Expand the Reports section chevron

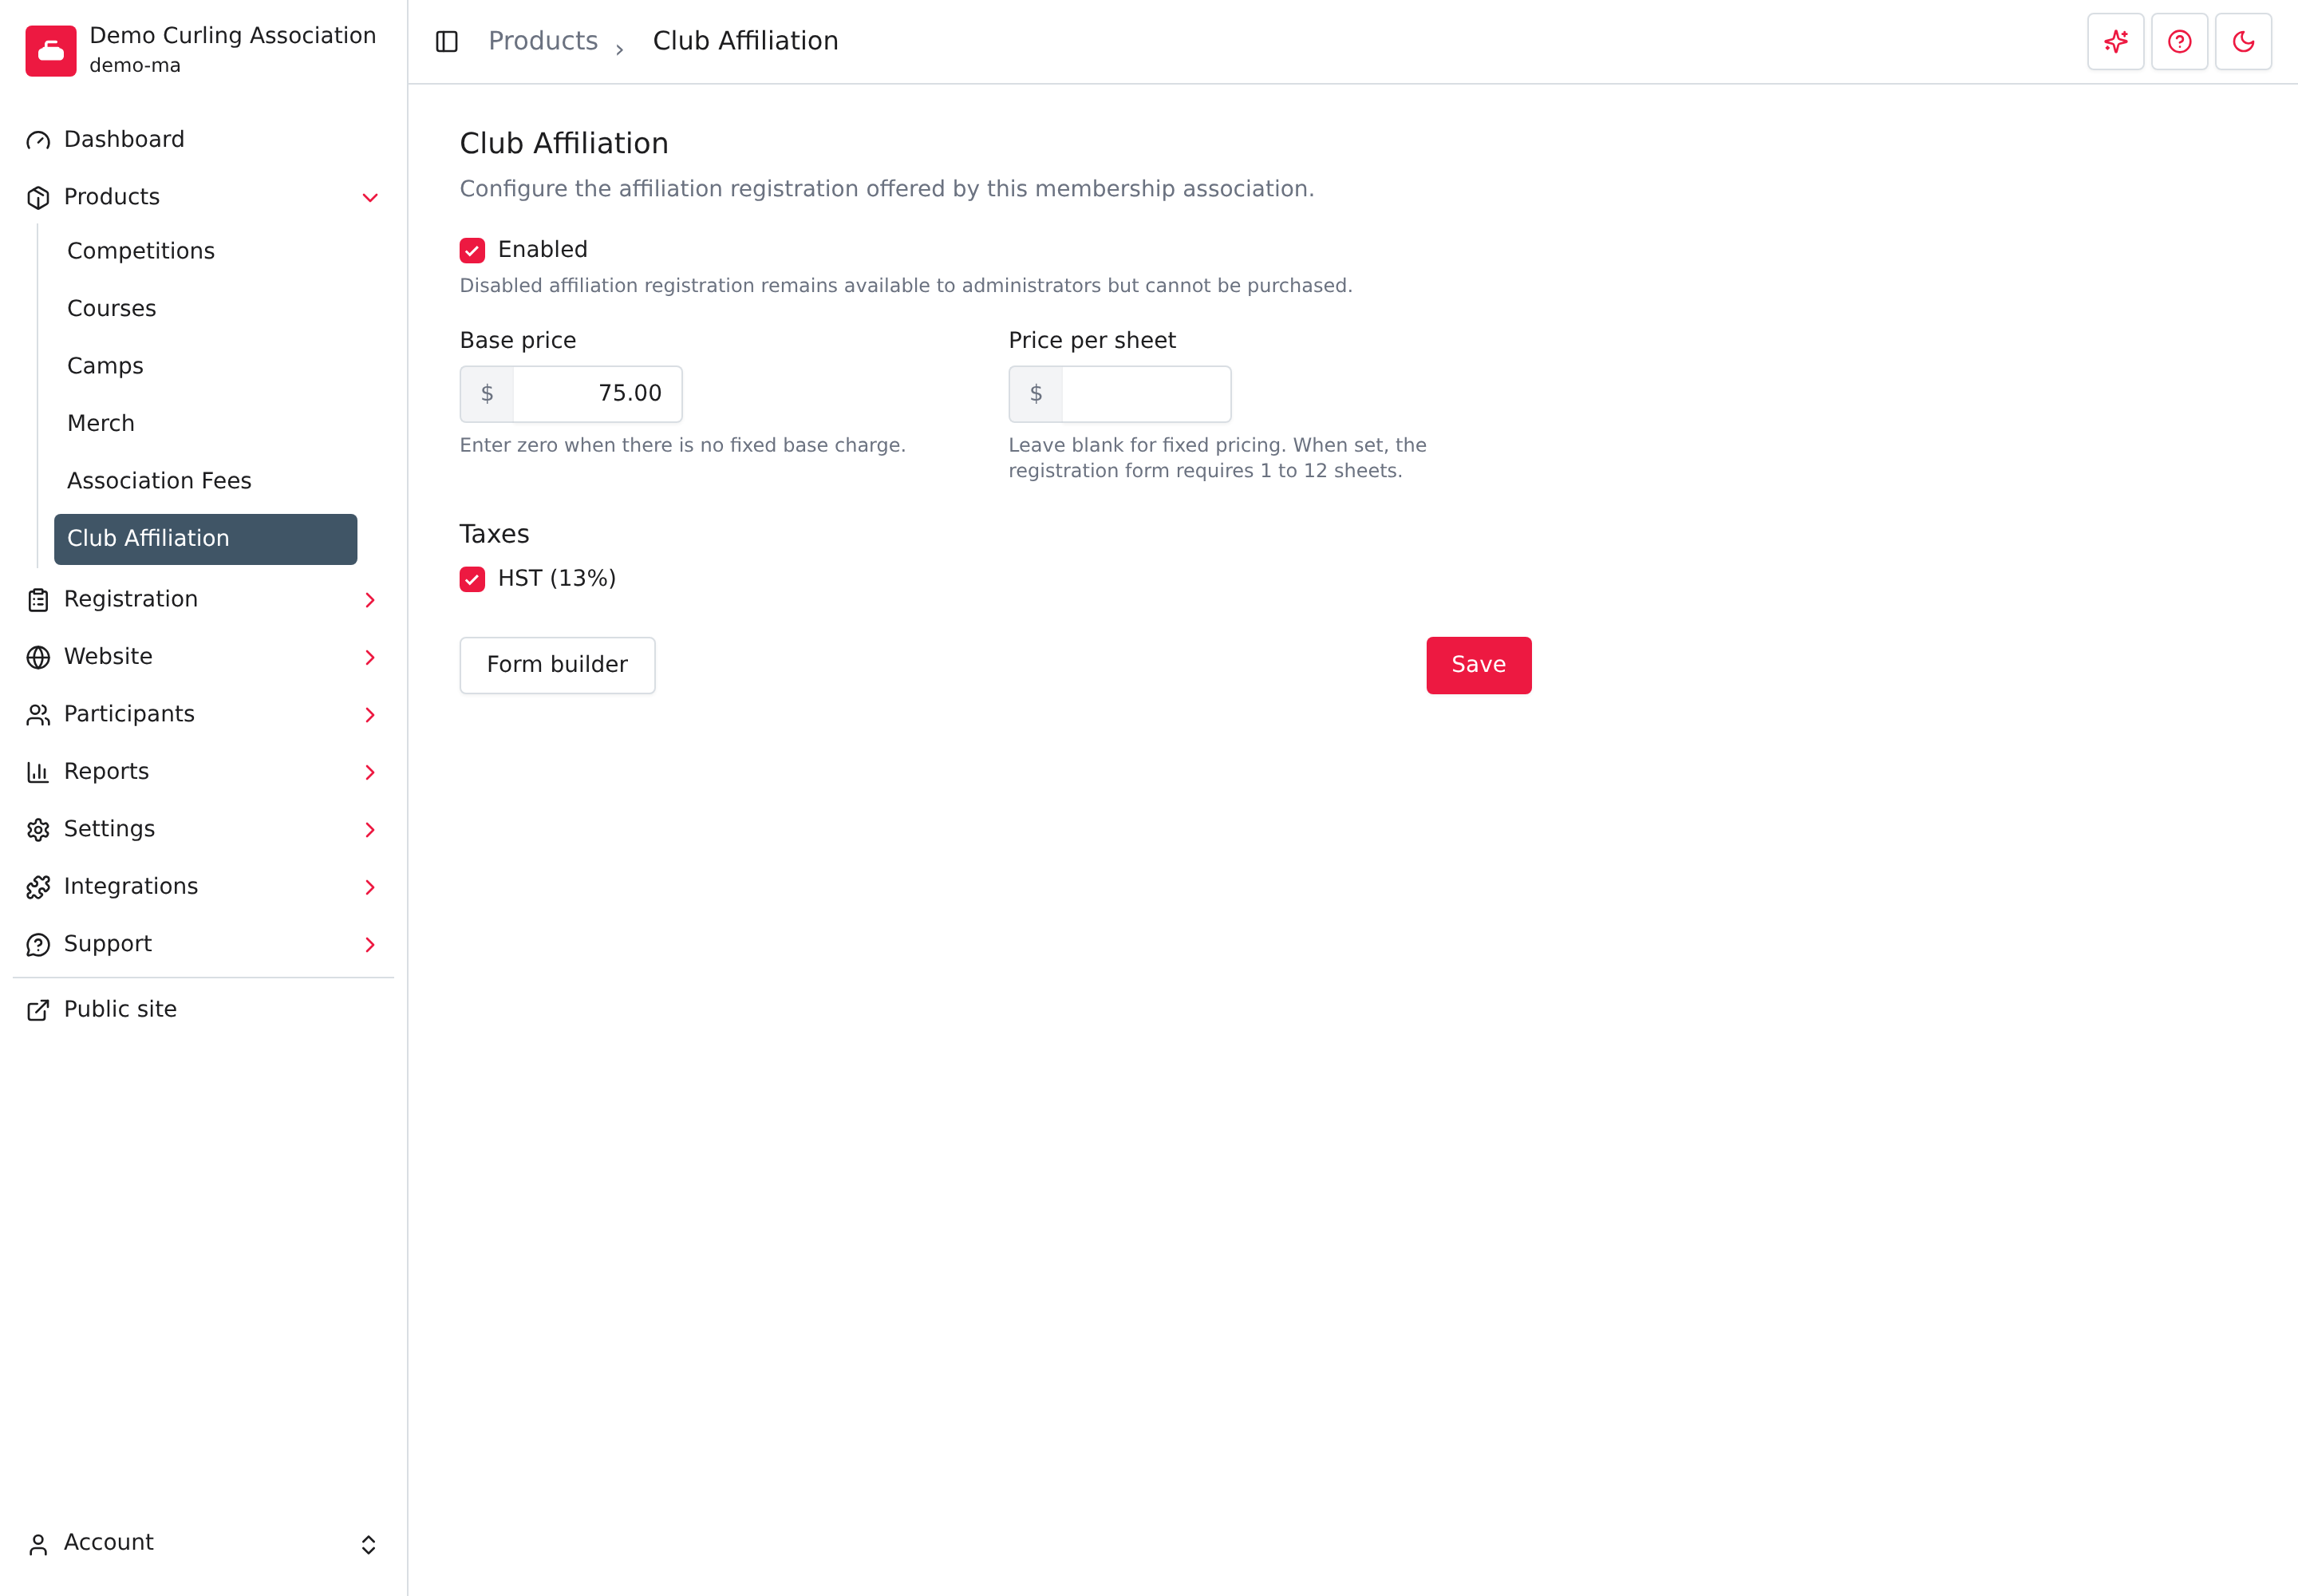click(370, 772)
